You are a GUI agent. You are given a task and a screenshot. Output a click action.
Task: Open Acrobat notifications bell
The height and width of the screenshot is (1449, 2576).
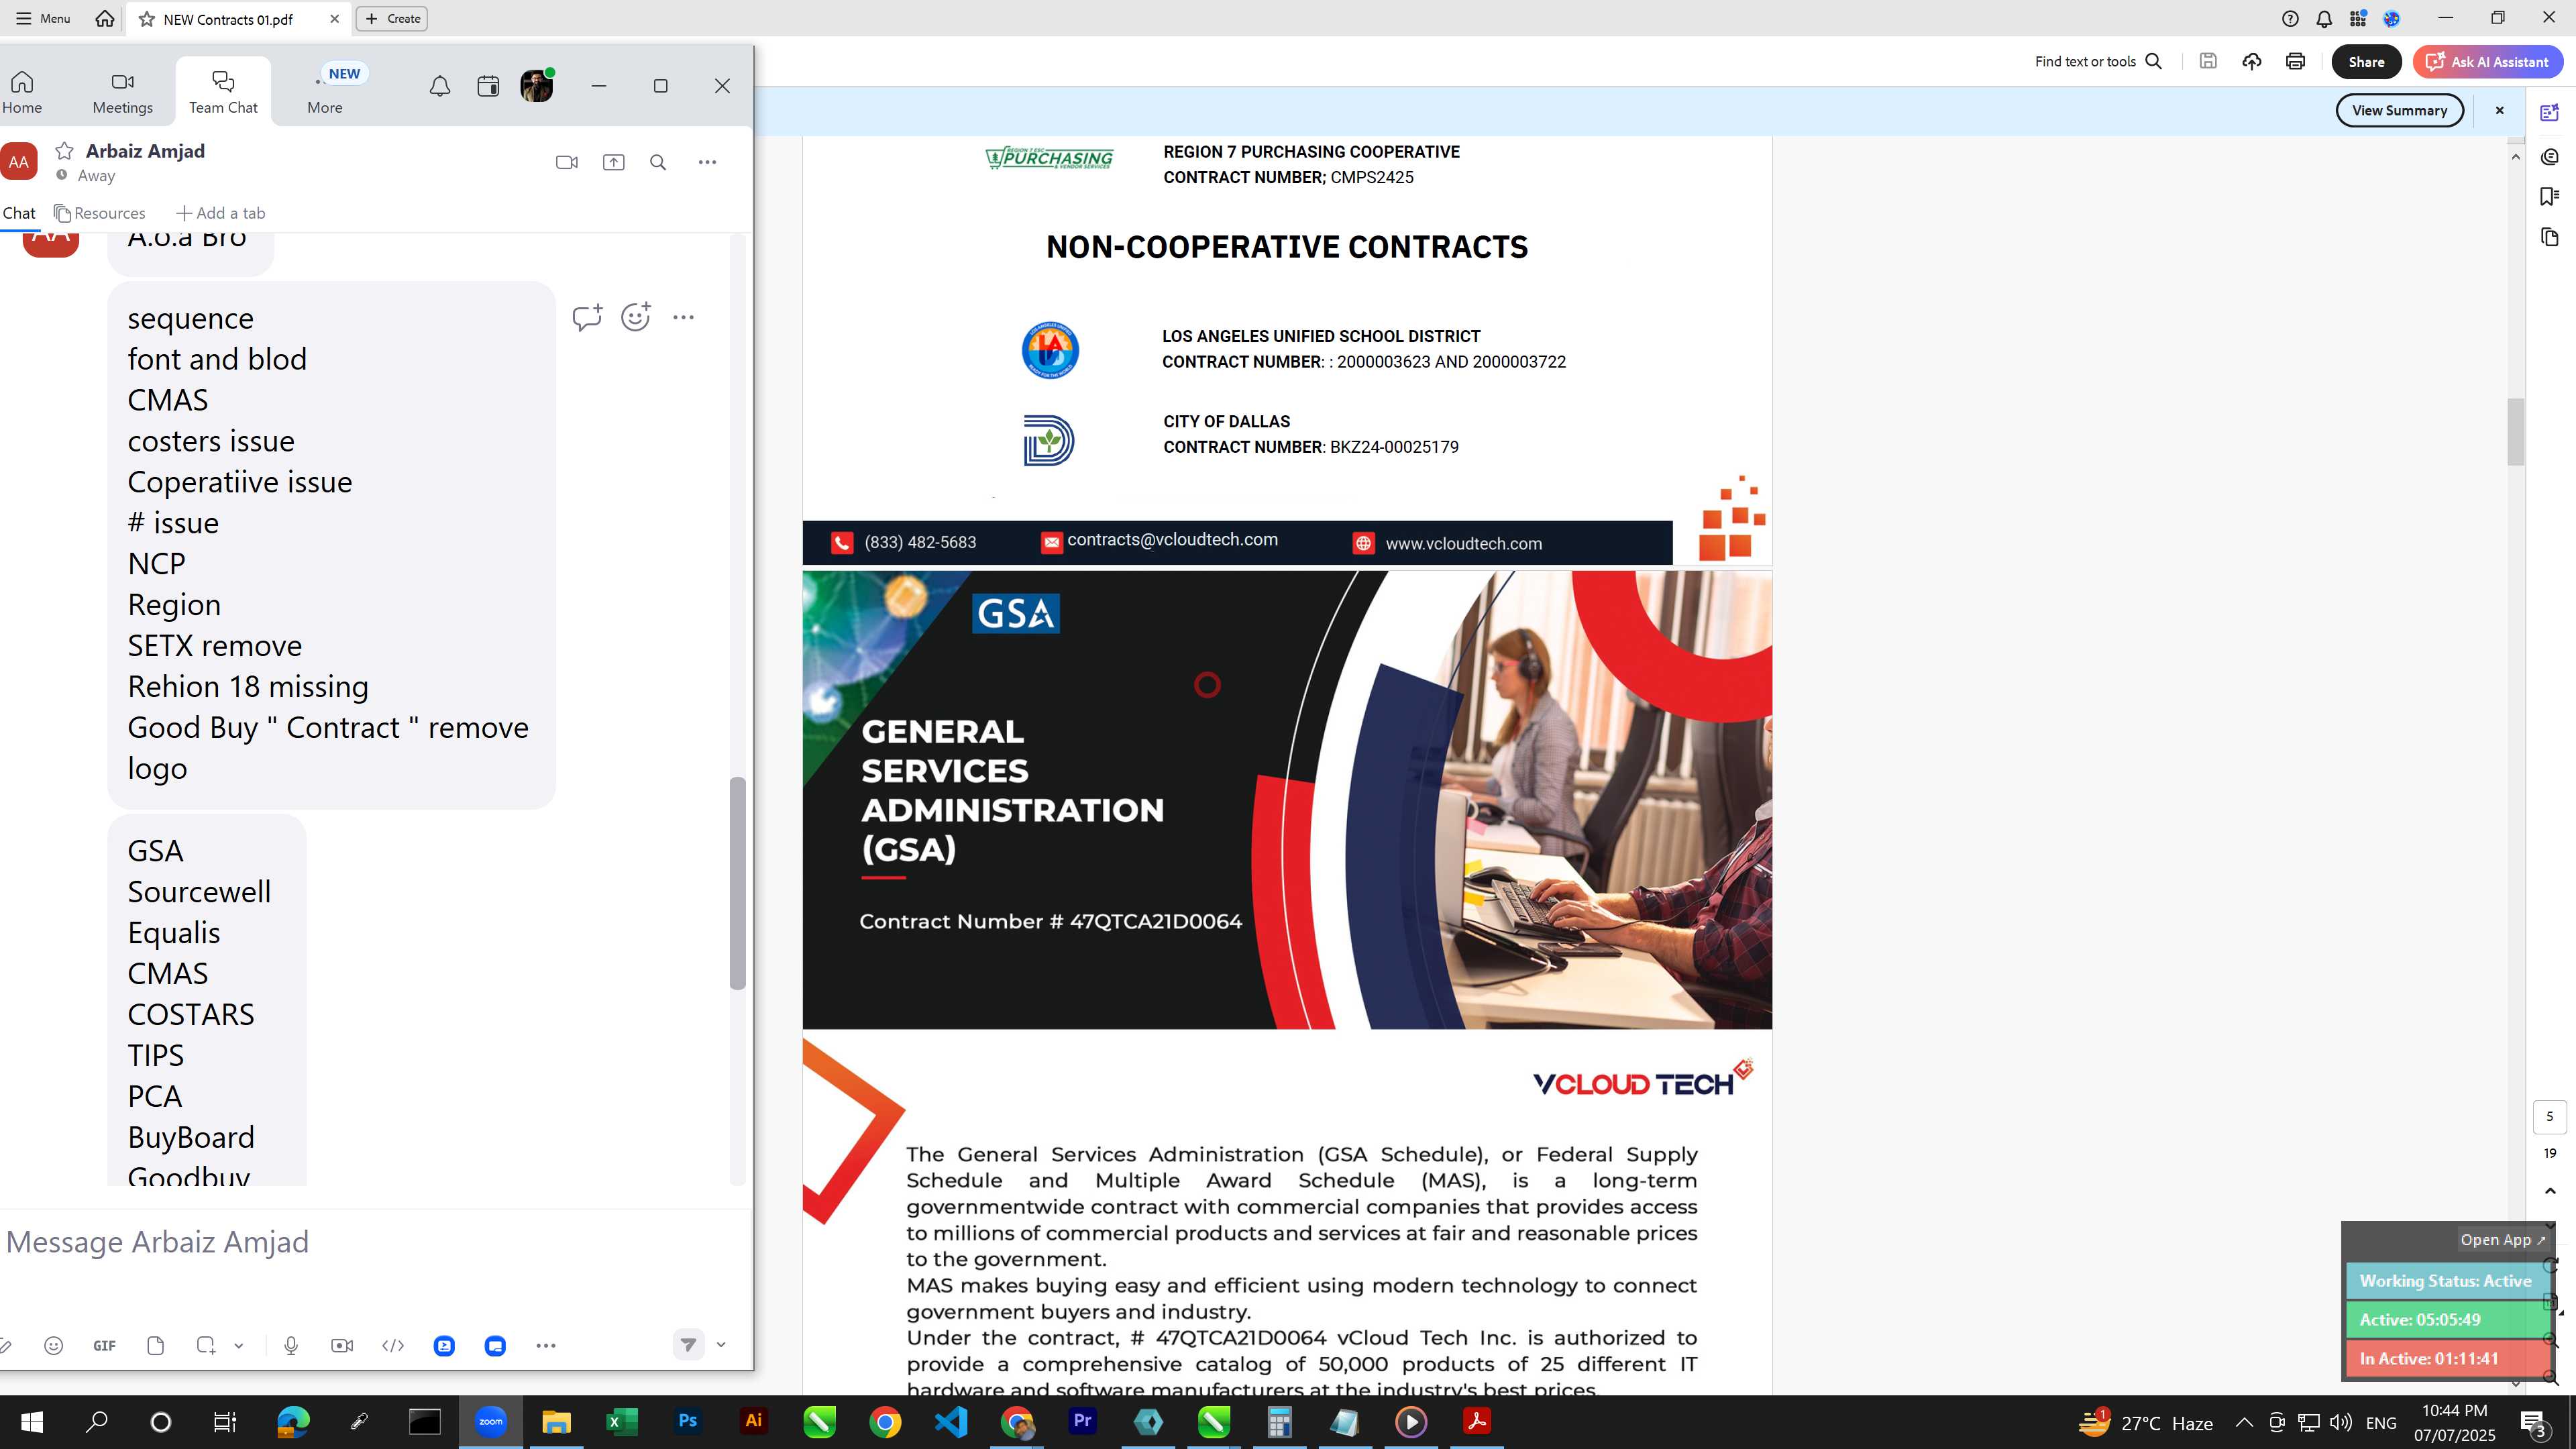(2324, 18)
